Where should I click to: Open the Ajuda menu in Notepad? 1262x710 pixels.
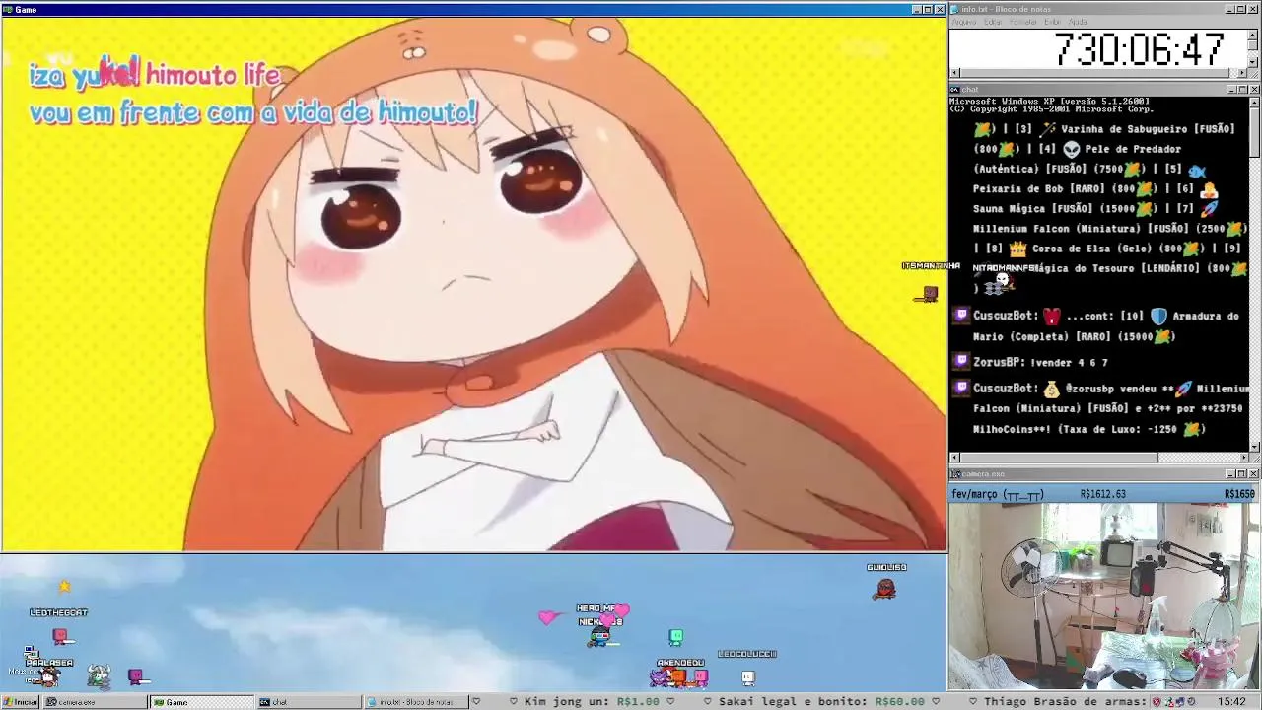pyautogui.click(x=1078, y=22)
